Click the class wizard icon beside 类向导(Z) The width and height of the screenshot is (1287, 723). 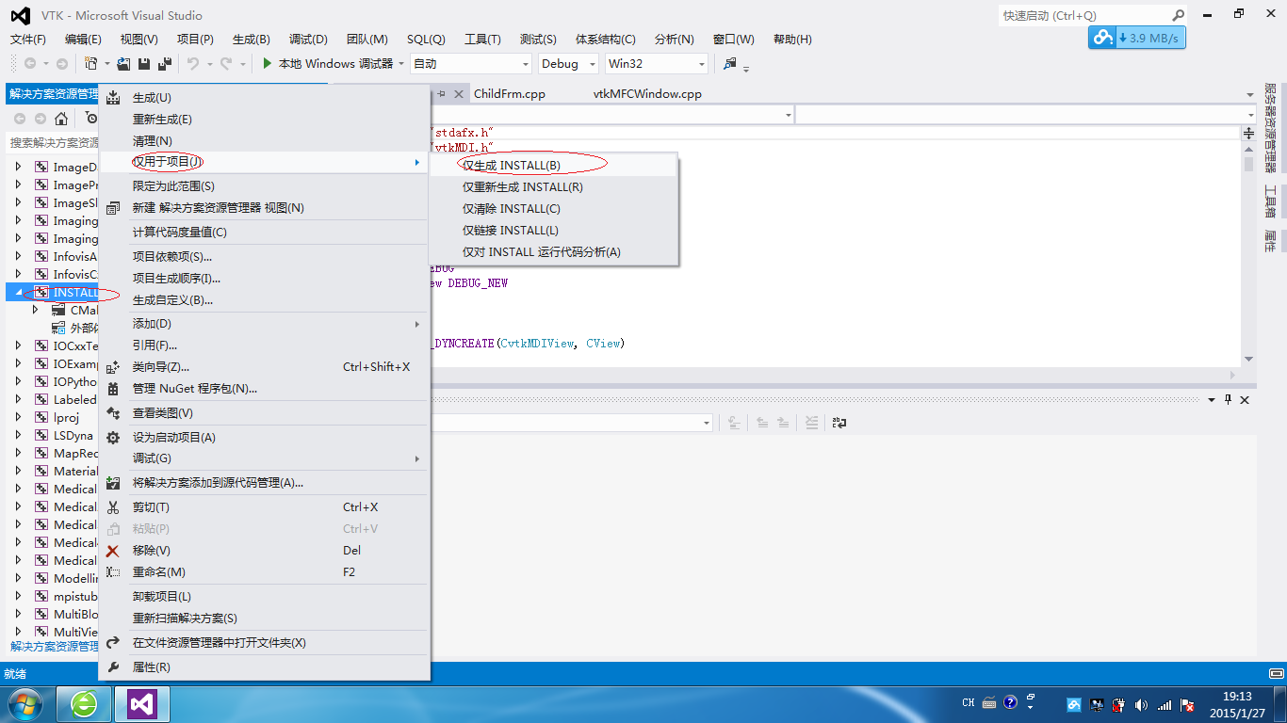[x=113, y=367]
